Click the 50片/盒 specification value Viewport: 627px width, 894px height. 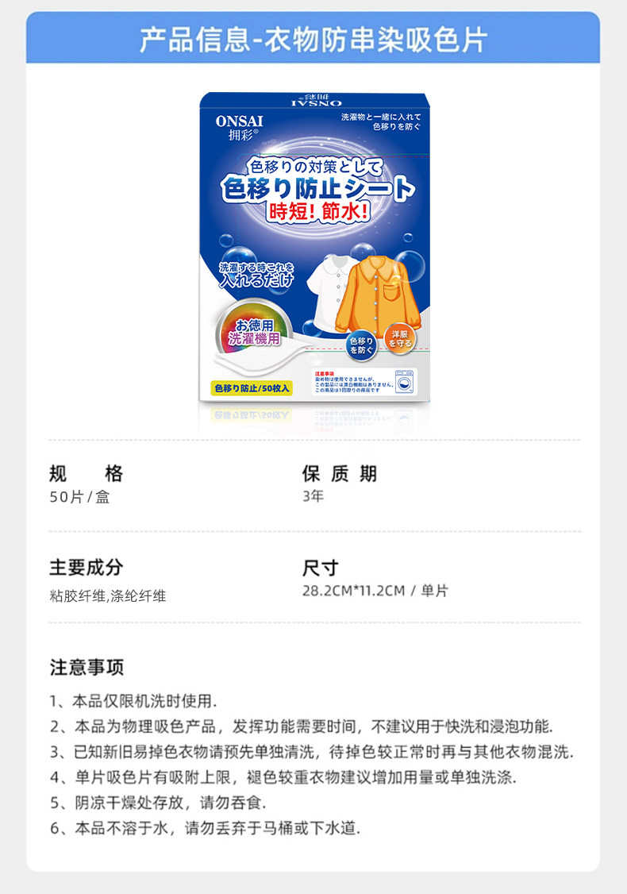(79, 496)
